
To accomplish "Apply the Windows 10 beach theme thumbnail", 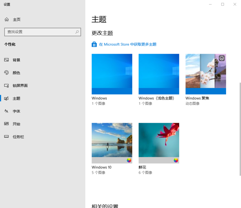I will coord(112,143).
